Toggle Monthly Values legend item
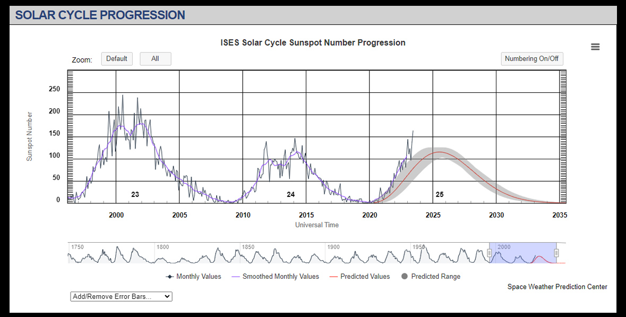Screen dimensions: 626x317 click(x=194, y=276)
